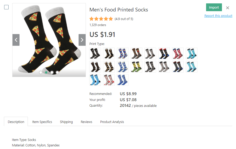Advance to the next product image
Image resolution: width=236 pixels, height=149 pixels.
pyautogui.click(x=82, y=40)
